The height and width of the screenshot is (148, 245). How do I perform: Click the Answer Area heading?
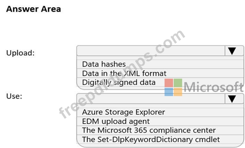pos(34,9)
